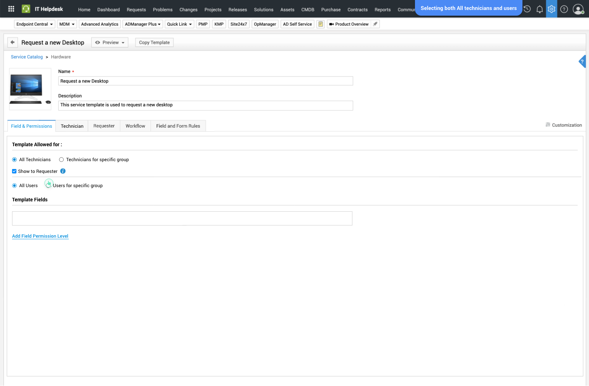
Task: Open the yellow notes clipboard icon
Action: tap(320, 24)
